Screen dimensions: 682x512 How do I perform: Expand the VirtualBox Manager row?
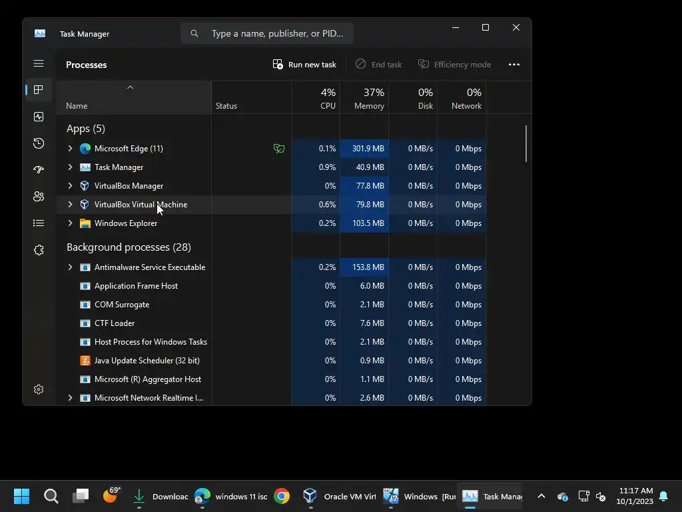(70, 186)
